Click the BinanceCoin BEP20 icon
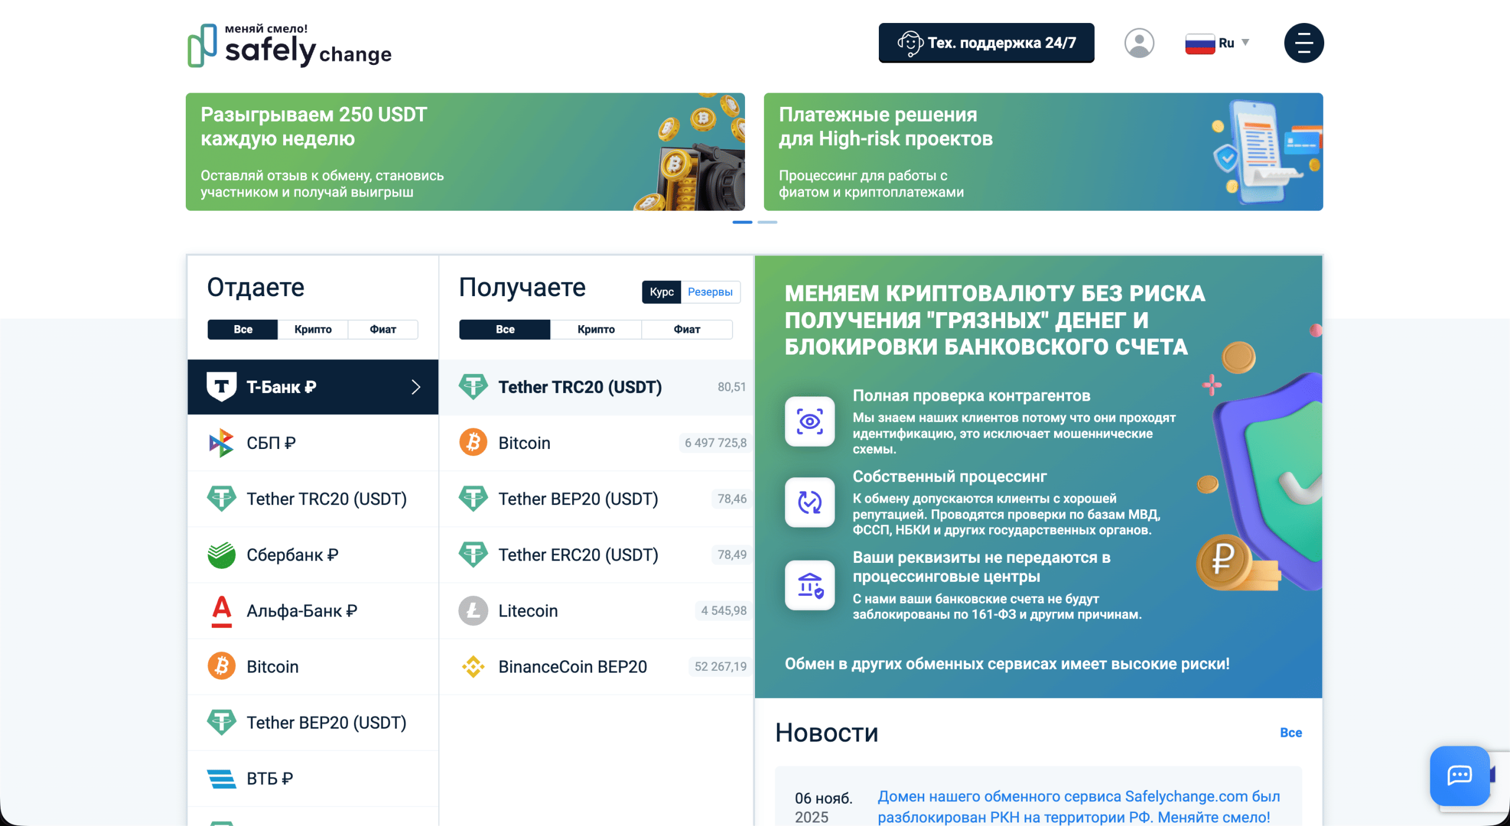Screen dimensions: 1510x826 coord(473,666)
